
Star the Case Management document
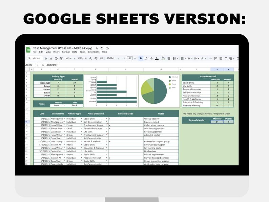click(97, 48)
